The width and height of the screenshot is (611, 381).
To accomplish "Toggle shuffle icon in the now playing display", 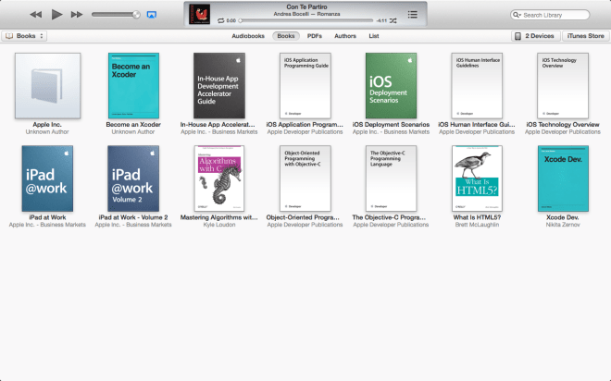I will [x=394, y=19].
